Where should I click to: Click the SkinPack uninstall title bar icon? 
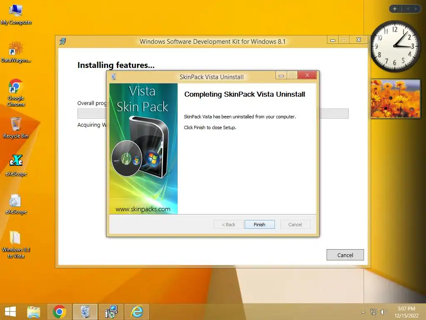[x=114, y=77]
